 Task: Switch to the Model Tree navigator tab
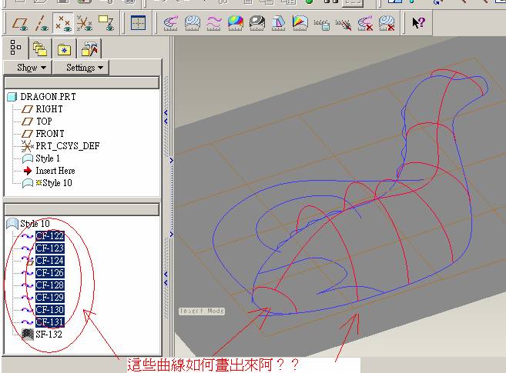[15, 48]
